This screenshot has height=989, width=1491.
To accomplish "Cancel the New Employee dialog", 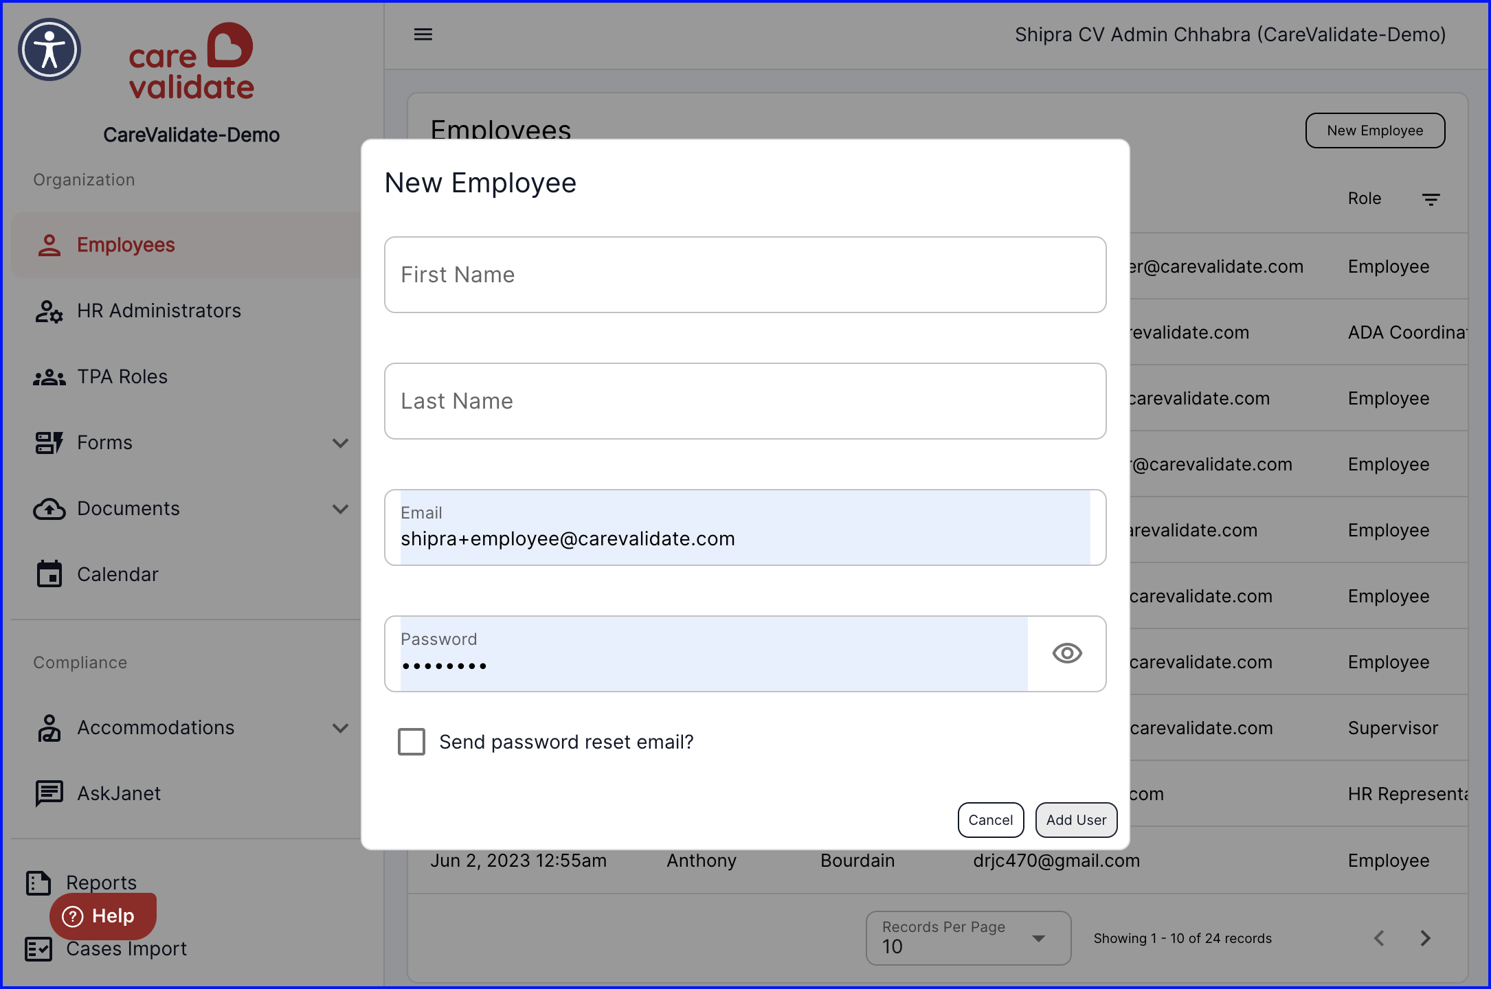I will pos(991,820).
